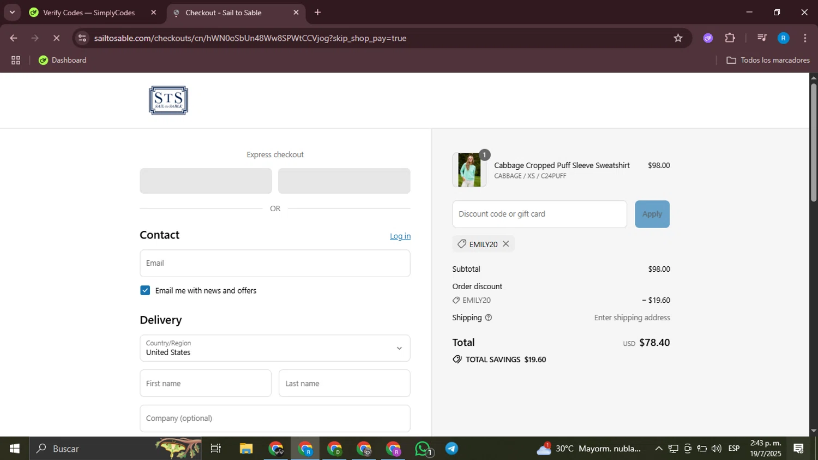Open a new browser tab
Image resolution: width=818 pixels, height=460 pixels.
[x=318, y=13]
